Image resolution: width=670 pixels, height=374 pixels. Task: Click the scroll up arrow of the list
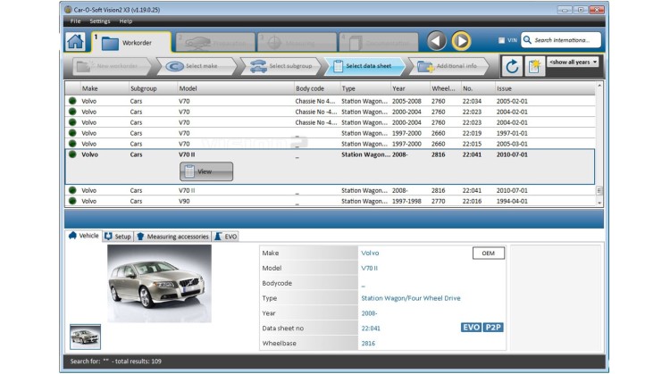599,86
